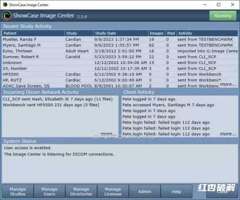Open the Admin panel

tap(145, 192)
